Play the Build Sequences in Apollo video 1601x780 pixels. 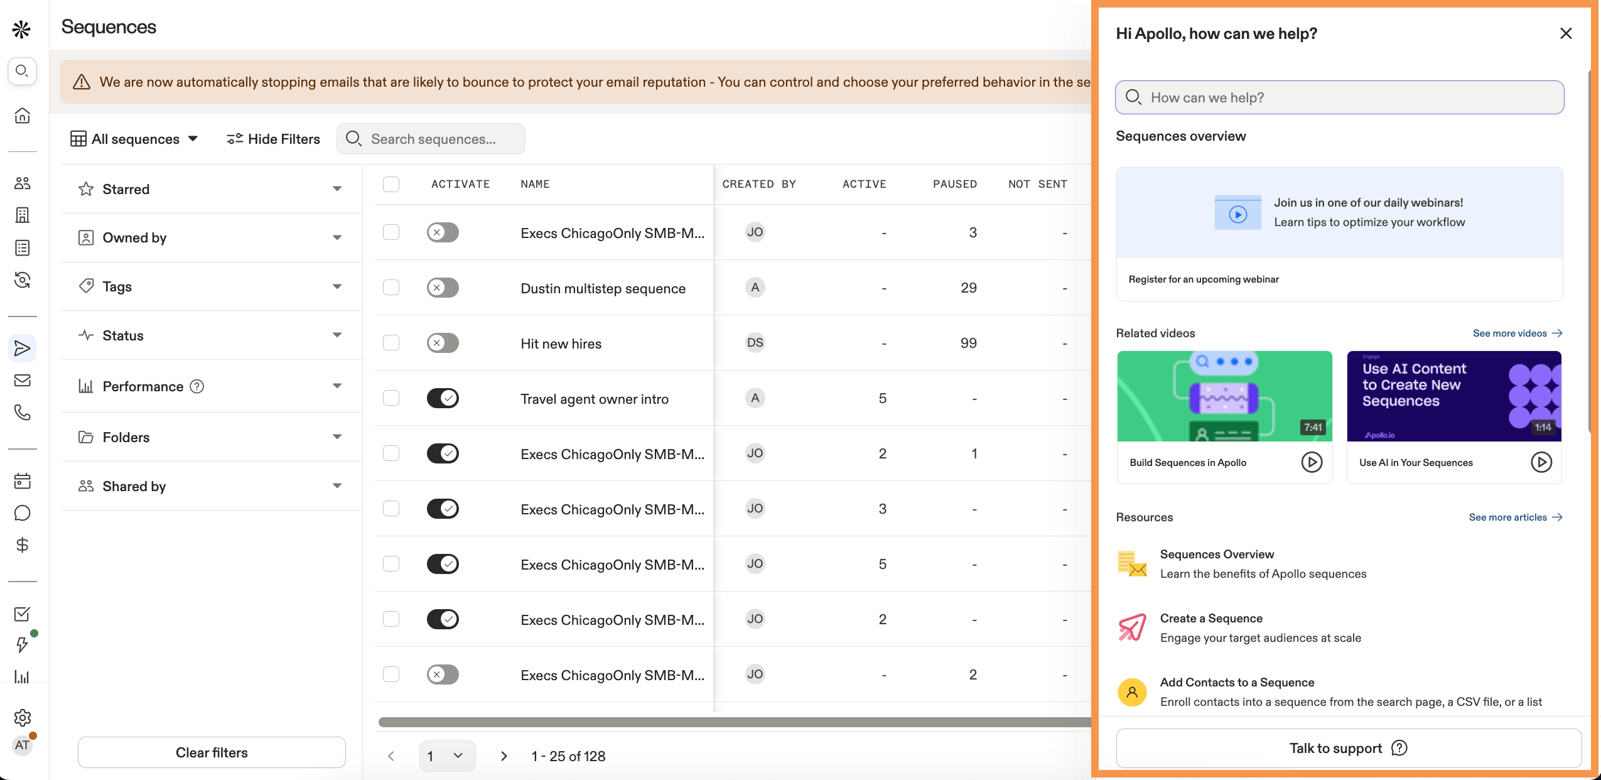pyautogui.click(x=1312, y=462)
